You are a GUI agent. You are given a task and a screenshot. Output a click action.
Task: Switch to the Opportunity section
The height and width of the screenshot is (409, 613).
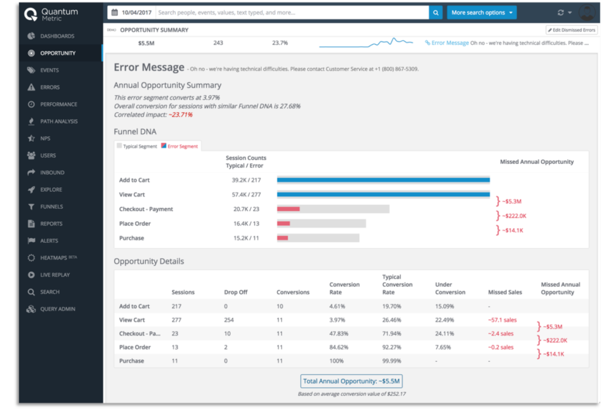click(57, 53)
